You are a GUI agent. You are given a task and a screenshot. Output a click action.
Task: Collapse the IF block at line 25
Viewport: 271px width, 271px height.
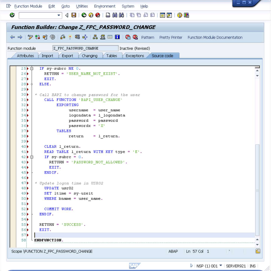click(32, 68)
